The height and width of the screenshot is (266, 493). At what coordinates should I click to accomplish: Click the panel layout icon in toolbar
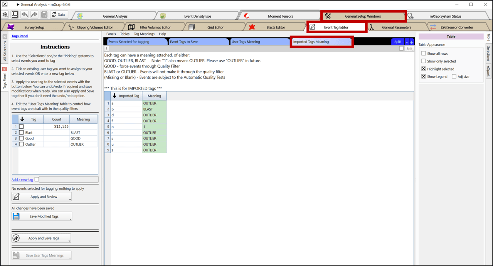[x=15, y=14]
